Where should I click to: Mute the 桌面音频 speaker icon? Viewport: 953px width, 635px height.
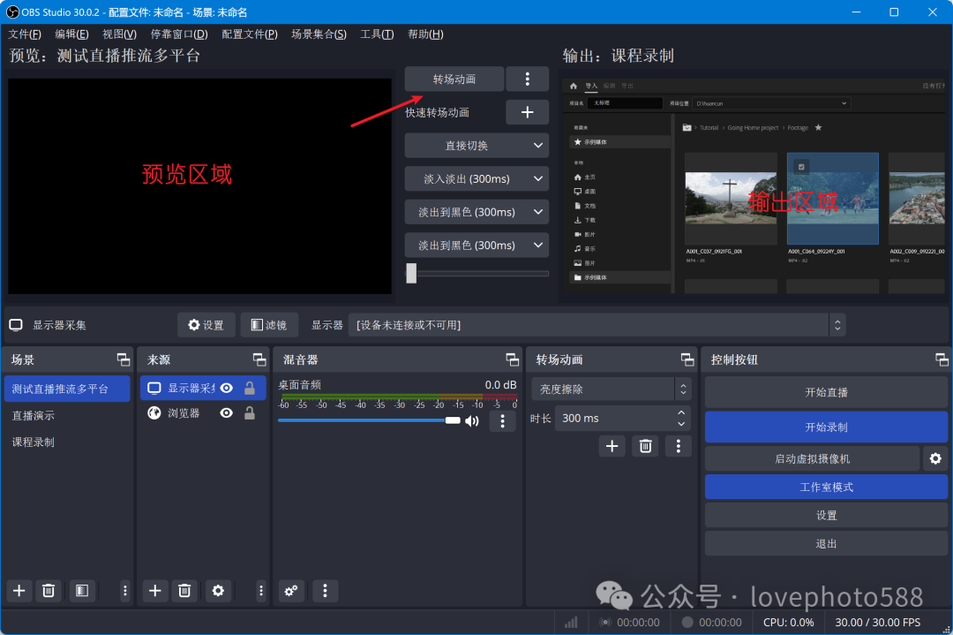[472, 420]
